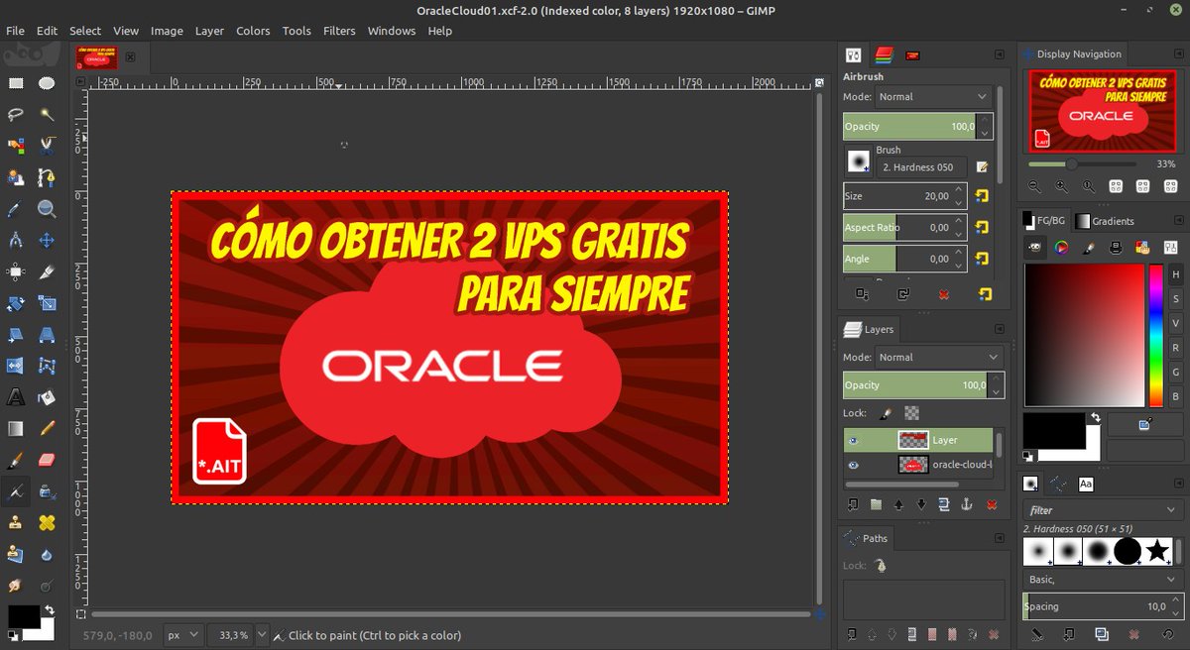1190x650 pixels.
Task: Open the px unit dropdown in status bar
Action: point(182,635)
